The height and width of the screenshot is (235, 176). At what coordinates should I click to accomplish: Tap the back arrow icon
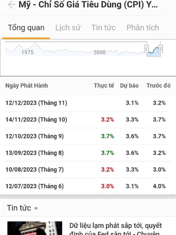click(11, 4)
